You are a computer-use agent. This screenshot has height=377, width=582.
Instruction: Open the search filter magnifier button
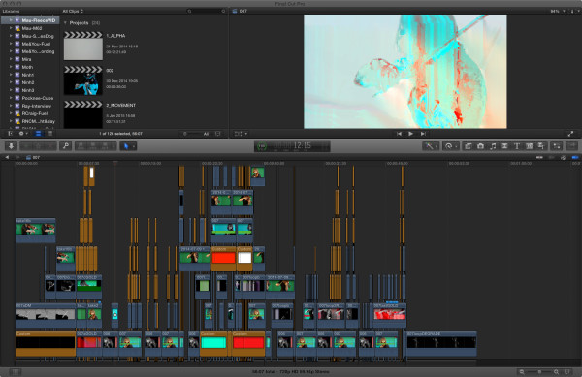click(223, 11)
